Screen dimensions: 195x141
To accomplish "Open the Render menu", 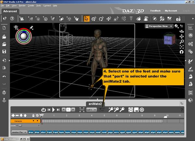I will [x=22, y=6].
